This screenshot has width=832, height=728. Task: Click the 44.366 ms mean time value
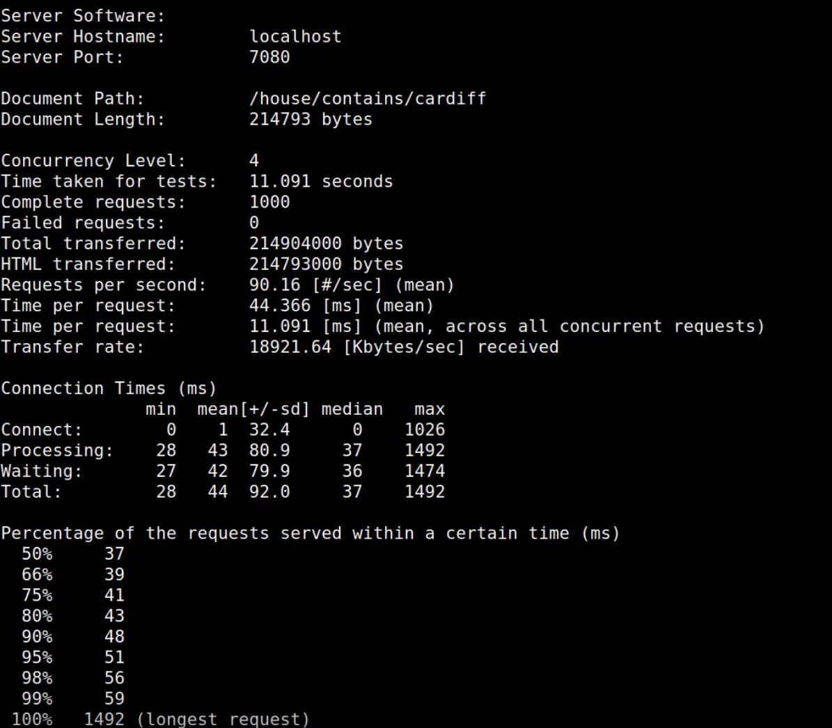coord(280,306)
